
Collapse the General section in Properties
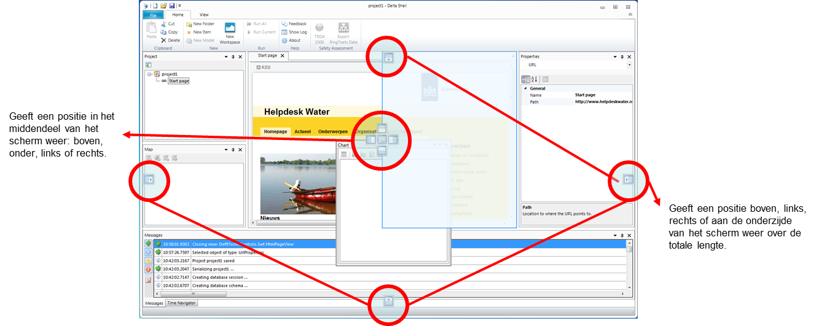coord(524,88)
